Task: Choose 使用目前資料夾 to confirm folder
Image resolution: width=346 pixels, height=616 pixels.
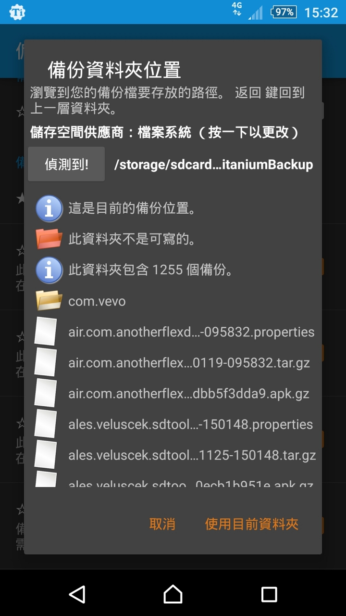Action: pyautogui.click(x=252, y=524)
